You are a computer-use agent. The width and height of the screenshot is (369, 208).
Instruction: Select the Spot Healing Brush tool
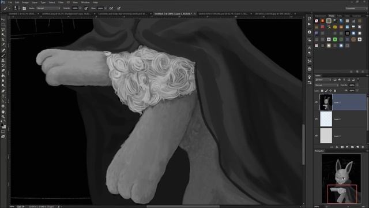coord(3,50)
